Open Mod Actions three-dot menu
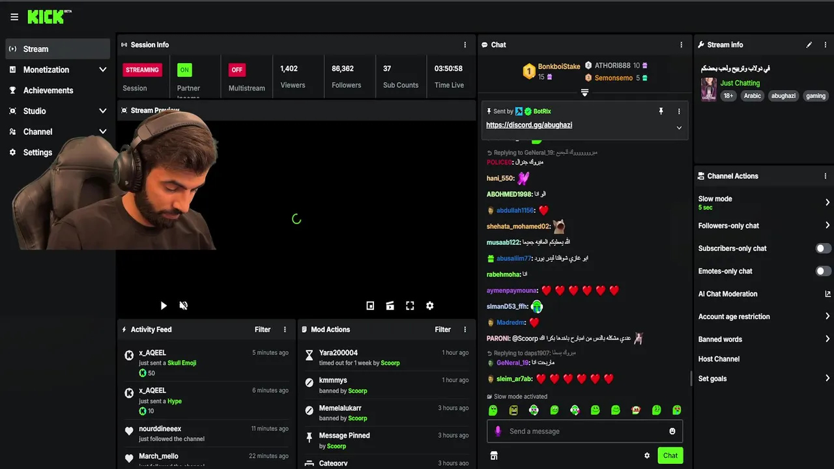This screenshot has width=834, height=469. [x=465, y=330]
